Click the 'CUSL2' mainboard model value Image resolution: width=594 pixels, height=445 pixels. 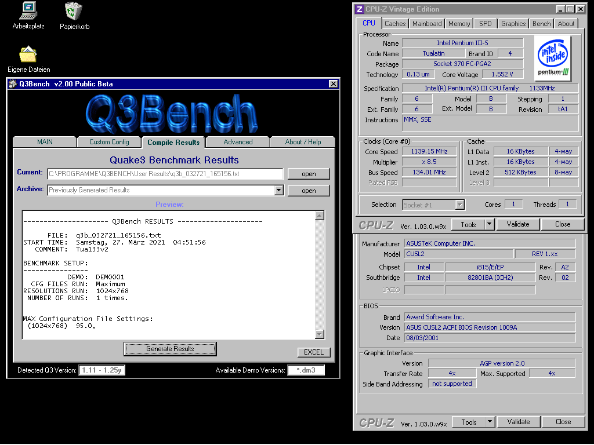click(x=459, y=254)
